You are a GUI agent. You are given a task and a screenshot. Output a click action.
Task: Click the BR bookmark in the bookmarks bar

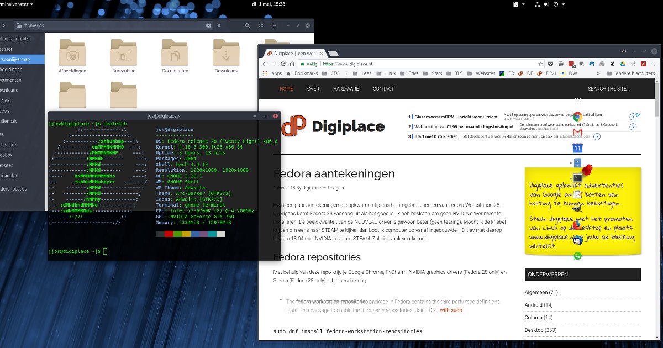507,73
